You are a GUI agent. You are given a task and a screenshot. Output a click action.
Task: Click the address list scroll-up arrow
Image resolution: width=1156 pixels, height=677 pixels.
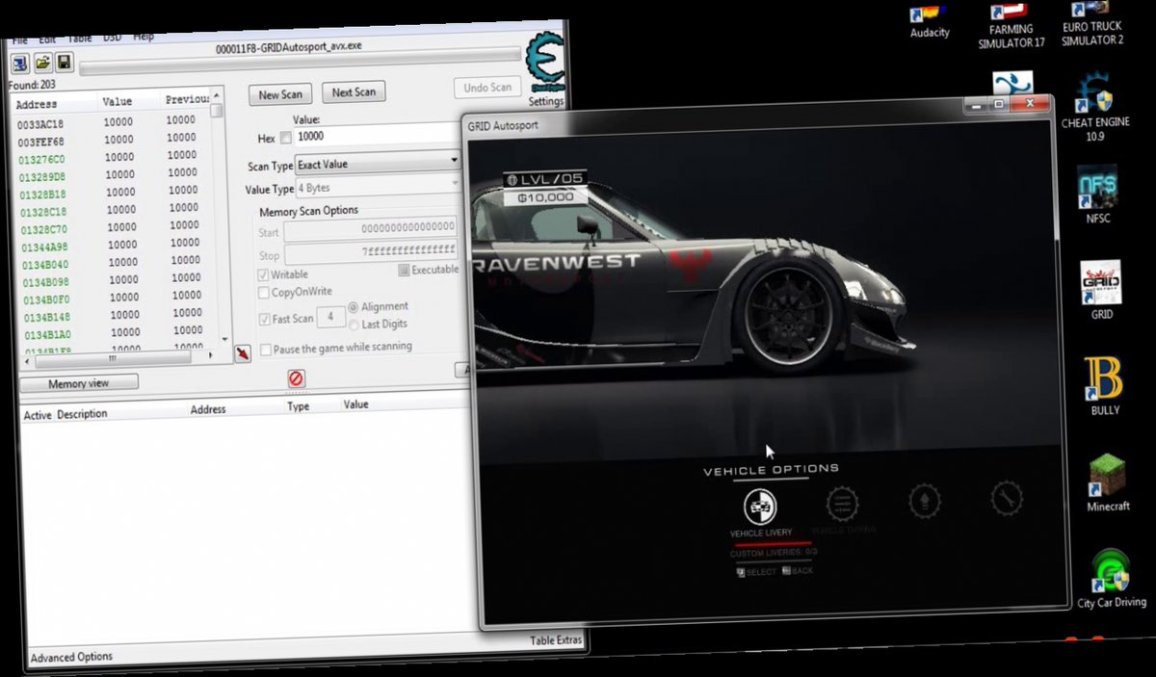(218, 96)
